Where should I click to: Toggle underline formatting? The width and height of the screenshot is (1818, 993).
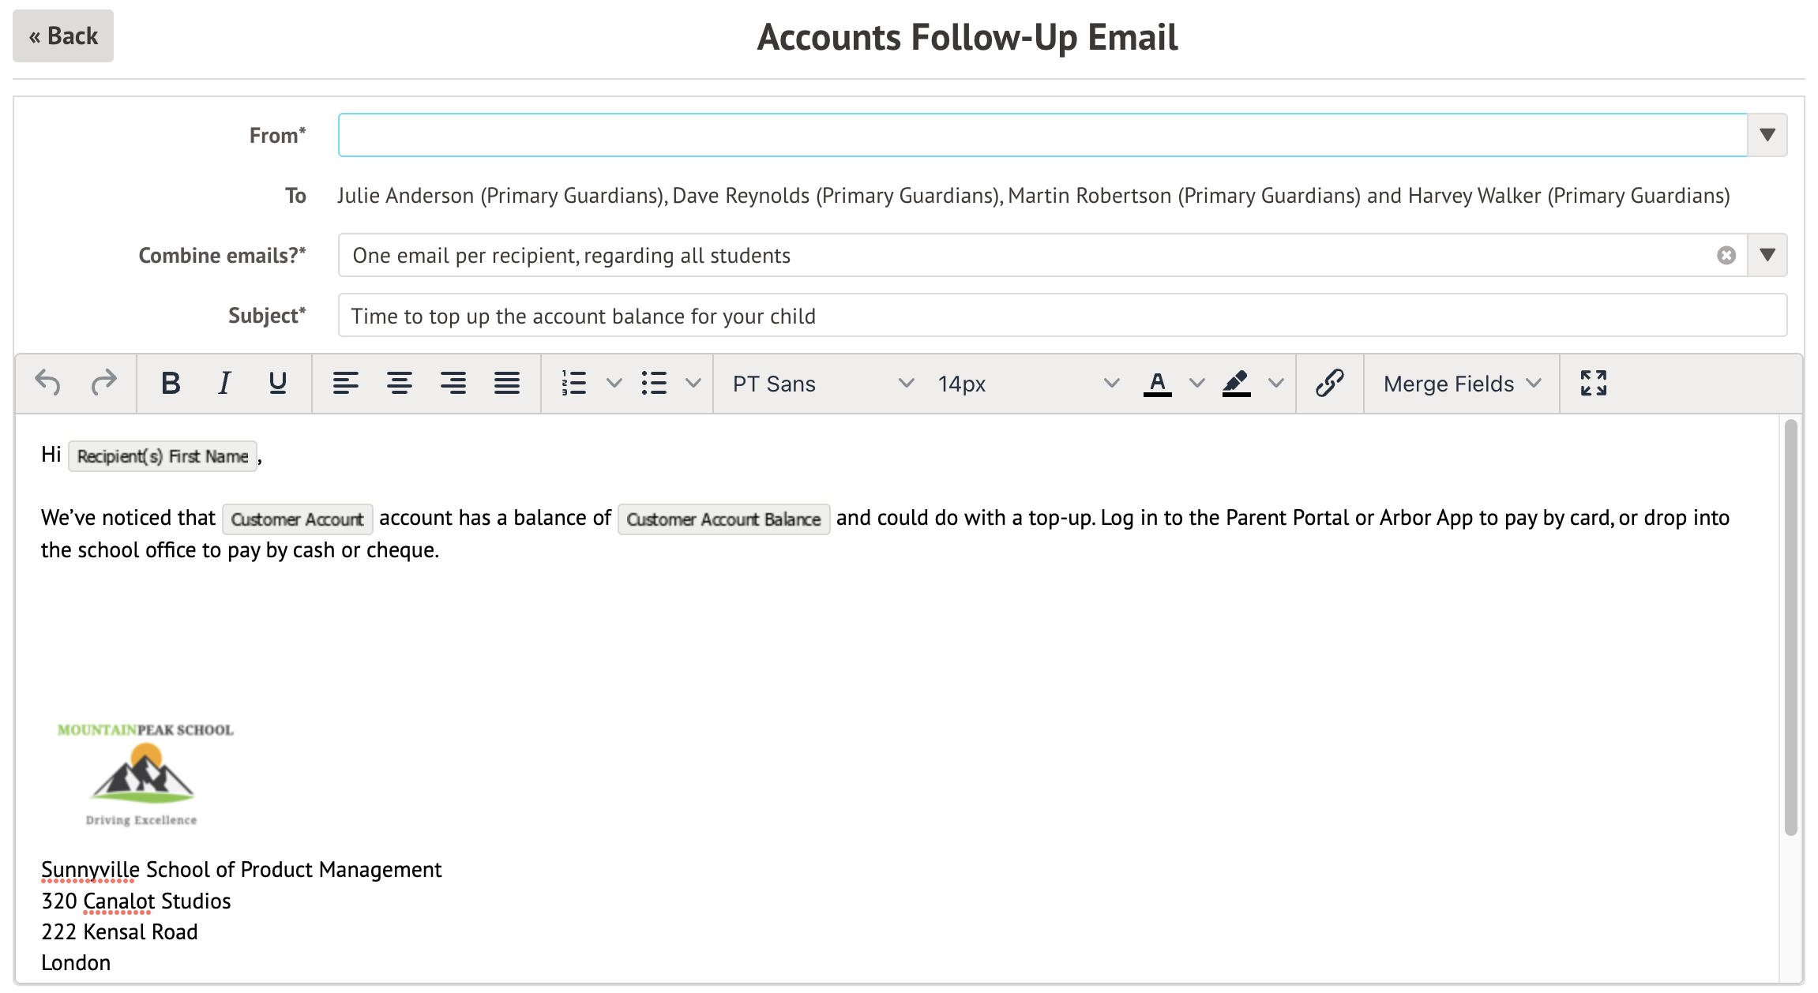[x=277, y=383]
